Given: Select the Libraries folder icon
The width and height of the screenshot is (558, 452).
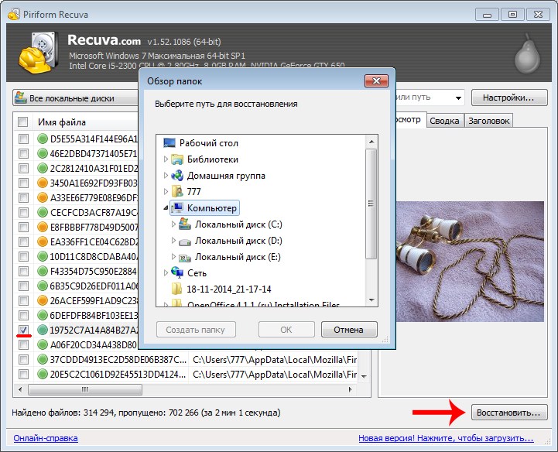Looking at the screenshot, I should point(177,159).
